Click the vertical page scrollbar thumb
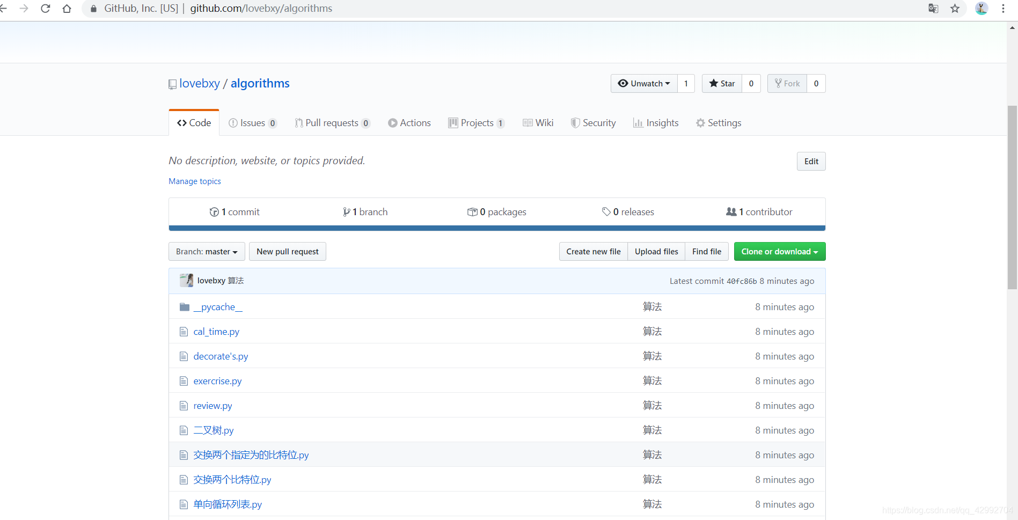Viewport: 1018px width, 520px height. [1012, 197]
